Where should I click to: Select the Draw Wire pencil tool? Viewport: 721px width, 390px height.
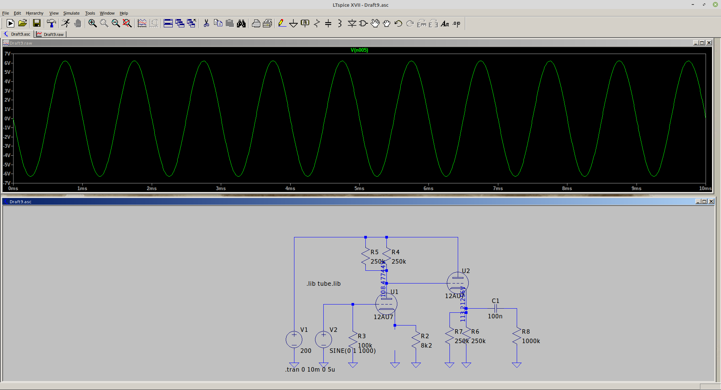[282, 23]
